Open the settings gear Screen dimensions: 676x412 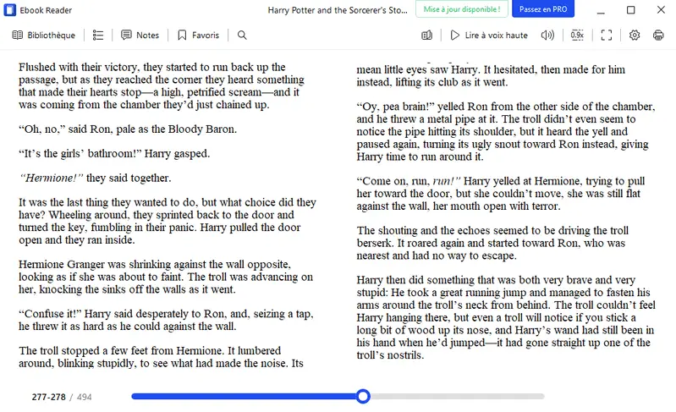635,36
